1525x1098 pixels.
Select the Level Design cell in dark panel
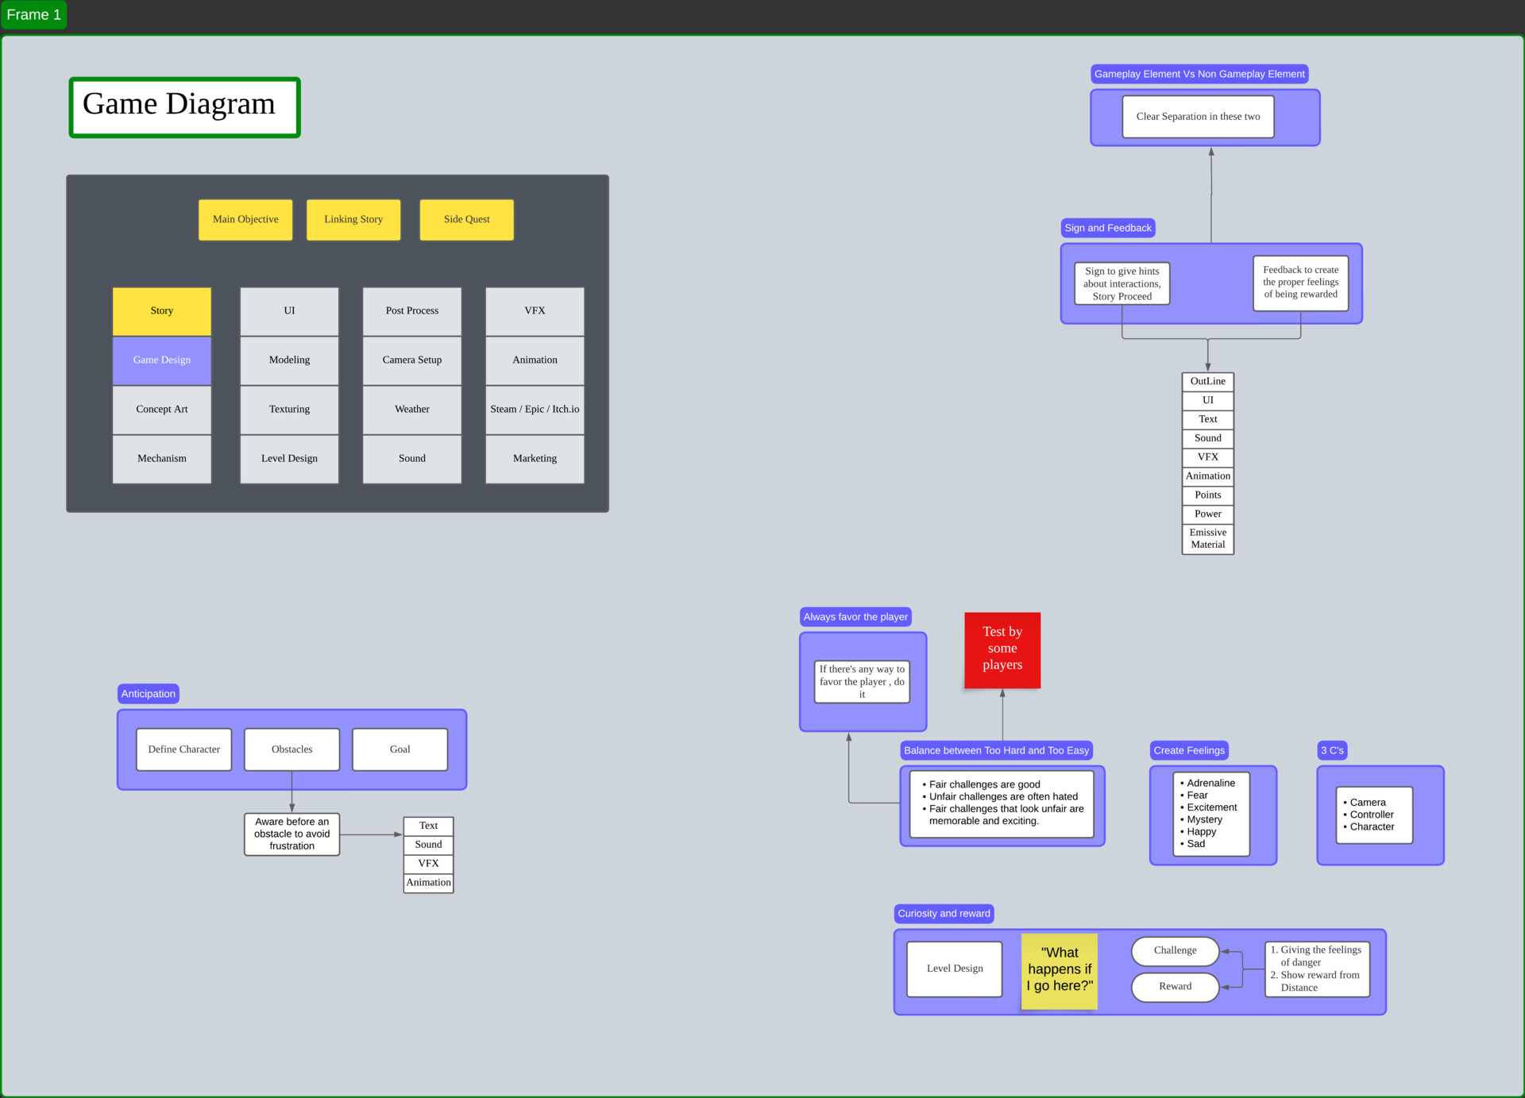point(289,459)
